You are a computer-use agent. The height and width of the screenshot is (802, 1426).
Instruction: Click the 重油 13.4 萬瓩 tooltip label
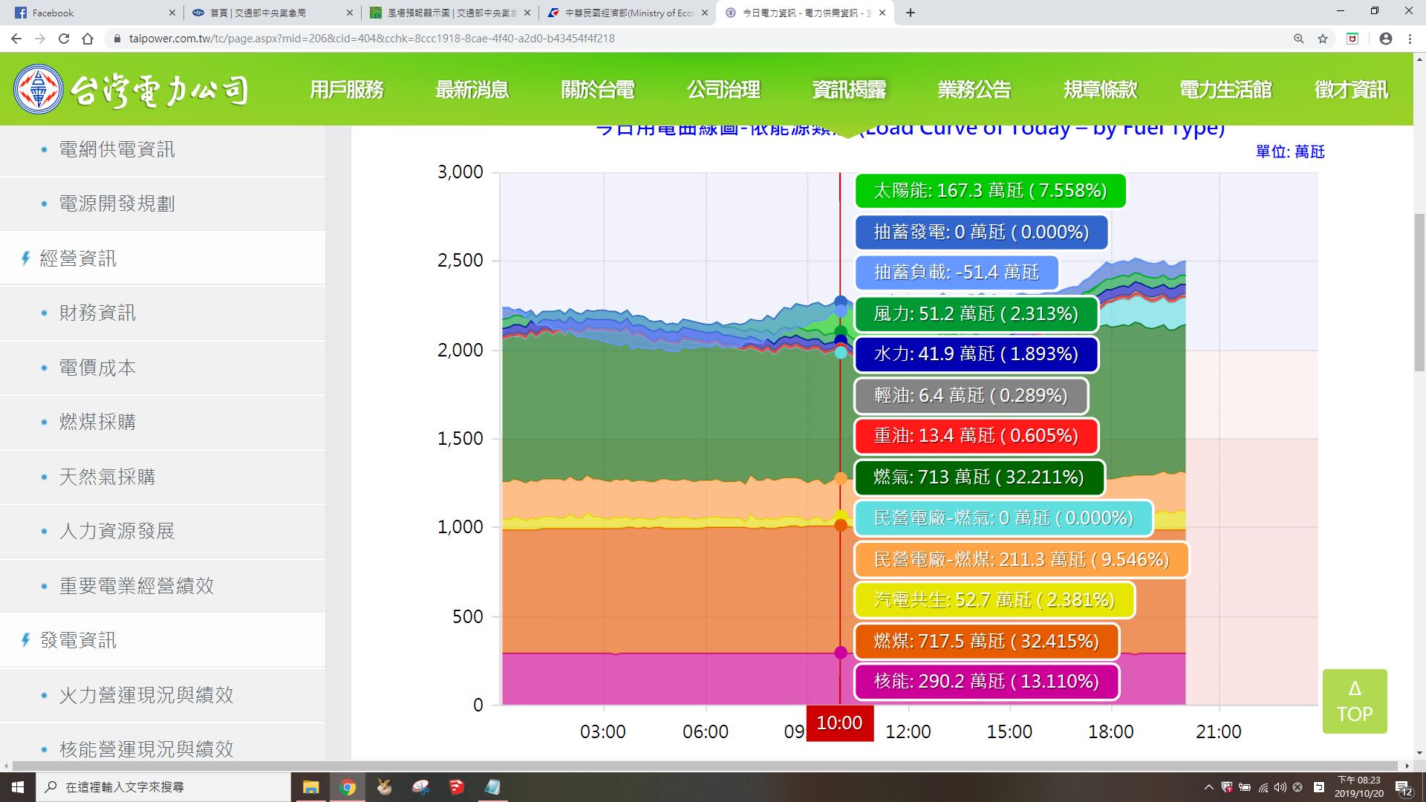[976, 436]
